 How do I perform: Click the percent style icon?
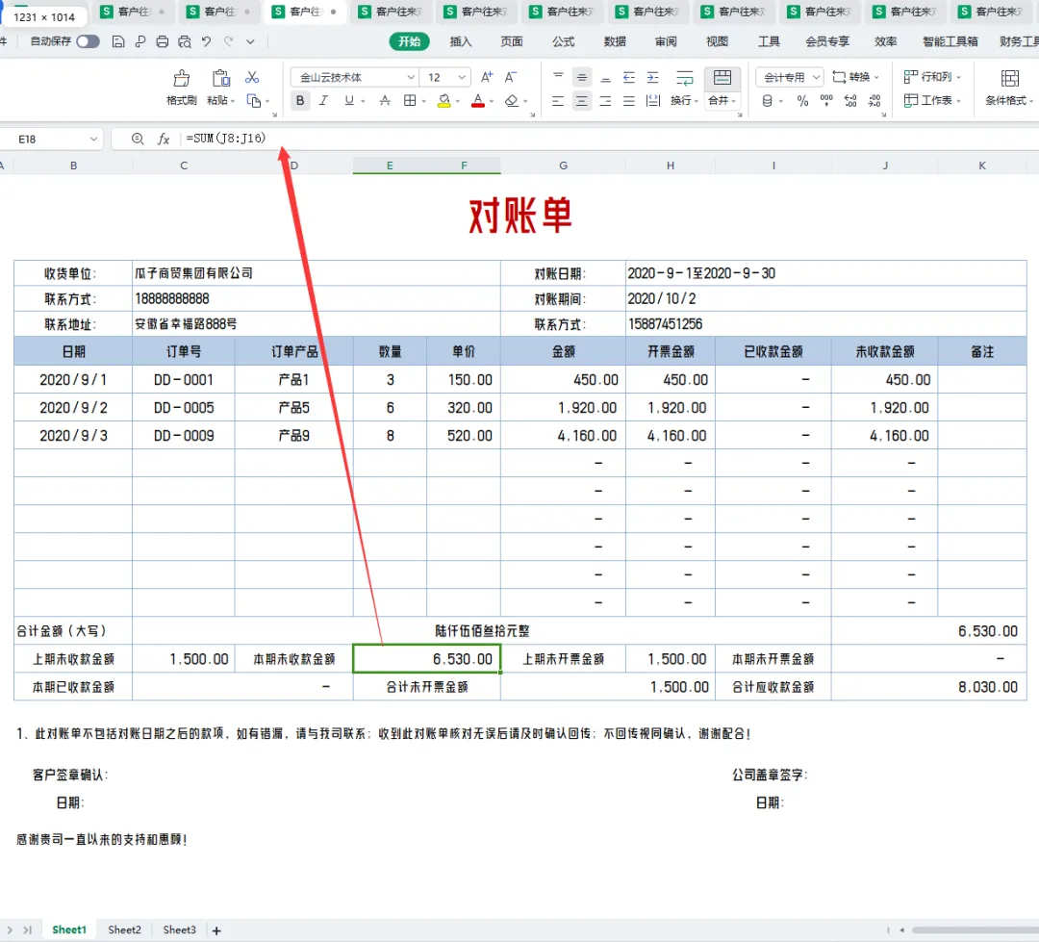pyautogui.click(x=802, y=101)
